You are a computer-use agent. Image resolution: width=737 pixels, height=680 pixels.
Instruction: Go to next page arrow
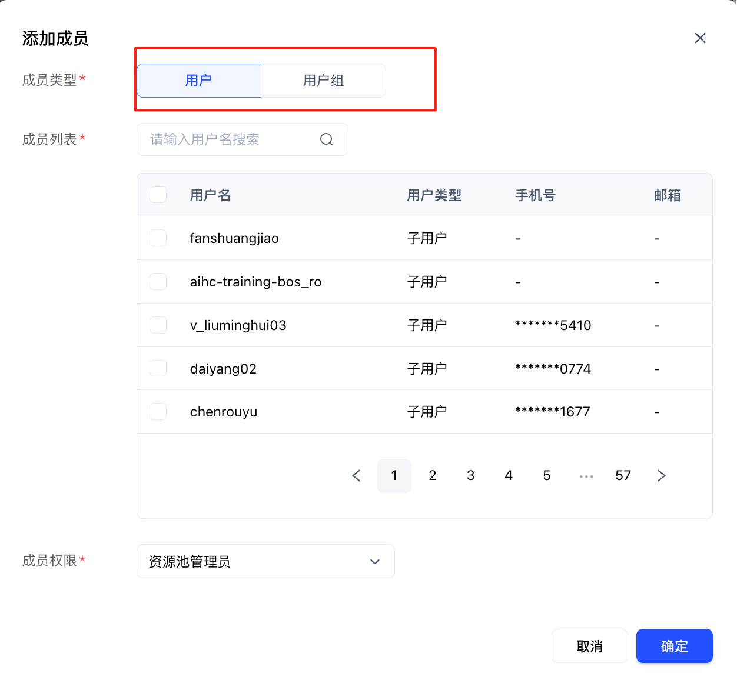(x=661, y=476)
